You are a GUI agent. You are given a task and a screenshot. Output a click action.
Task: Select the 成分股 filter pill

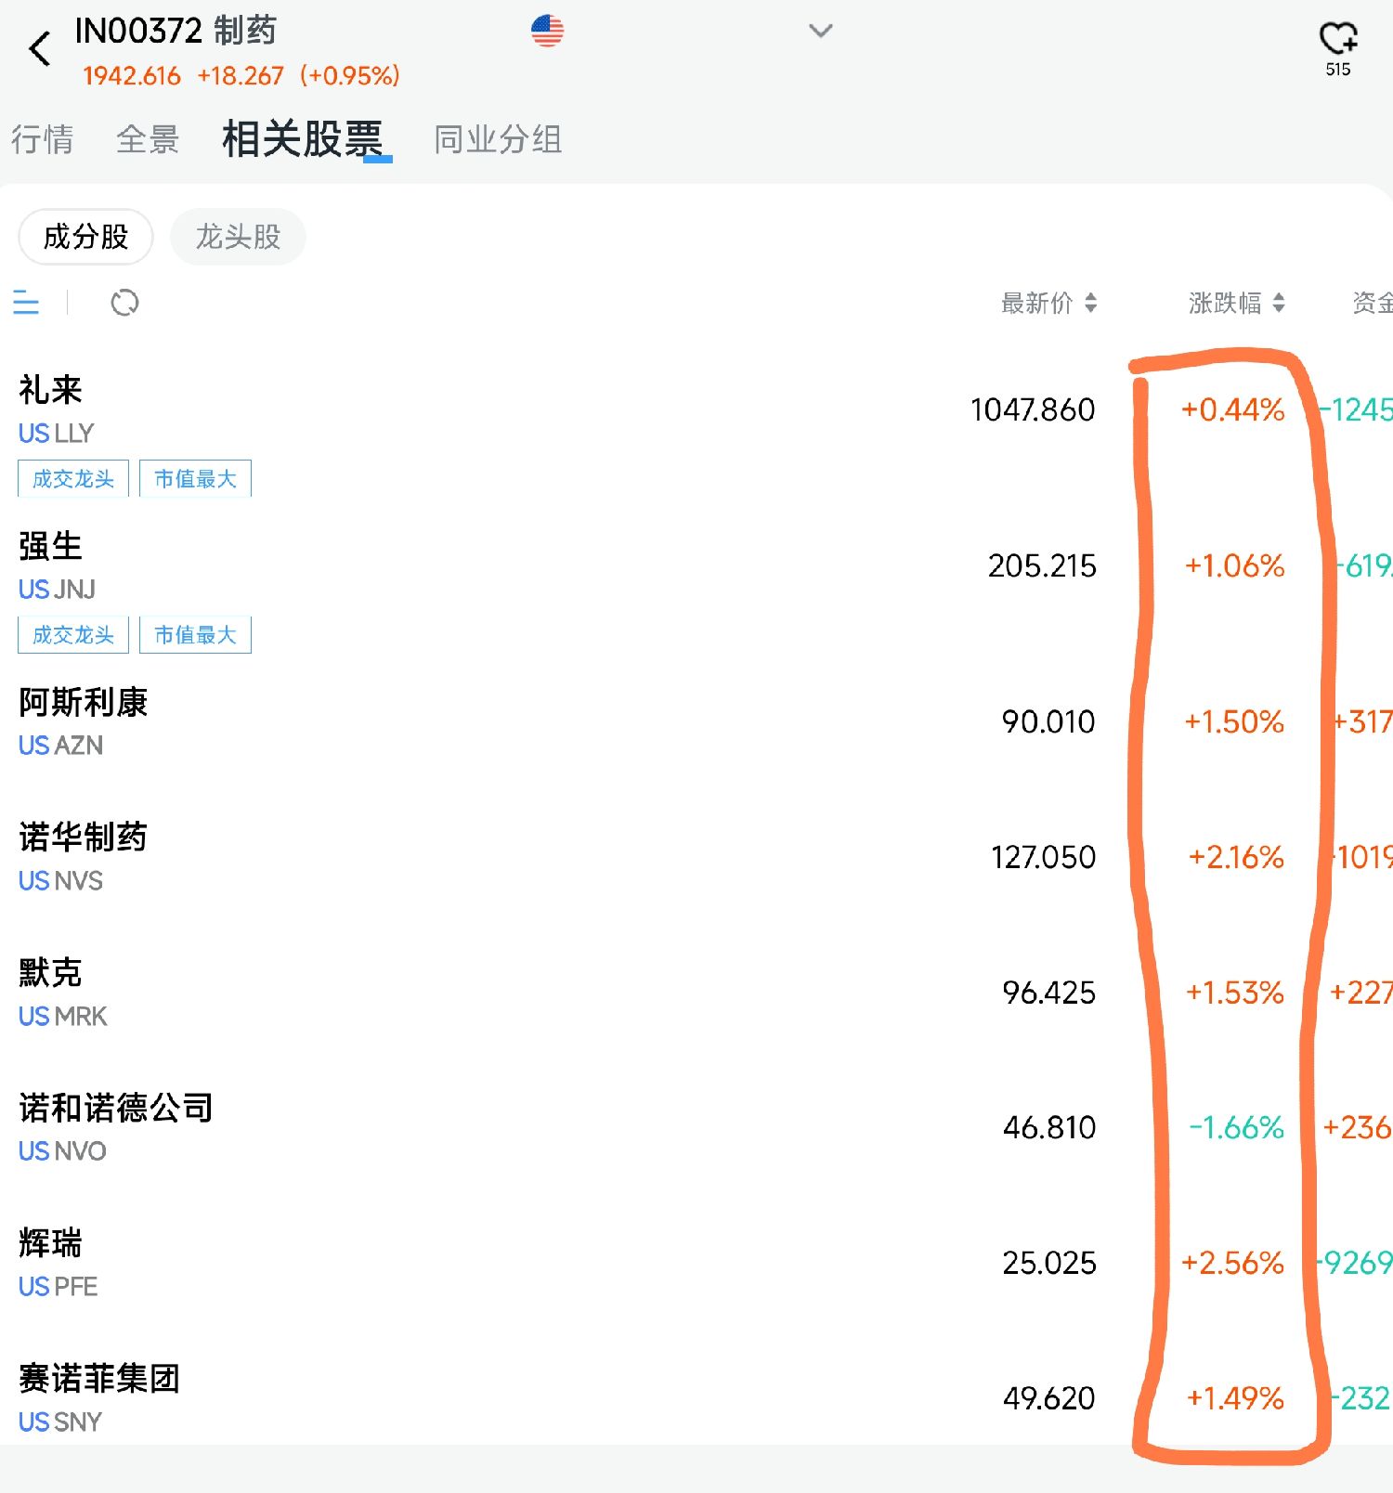coord(85,237)
